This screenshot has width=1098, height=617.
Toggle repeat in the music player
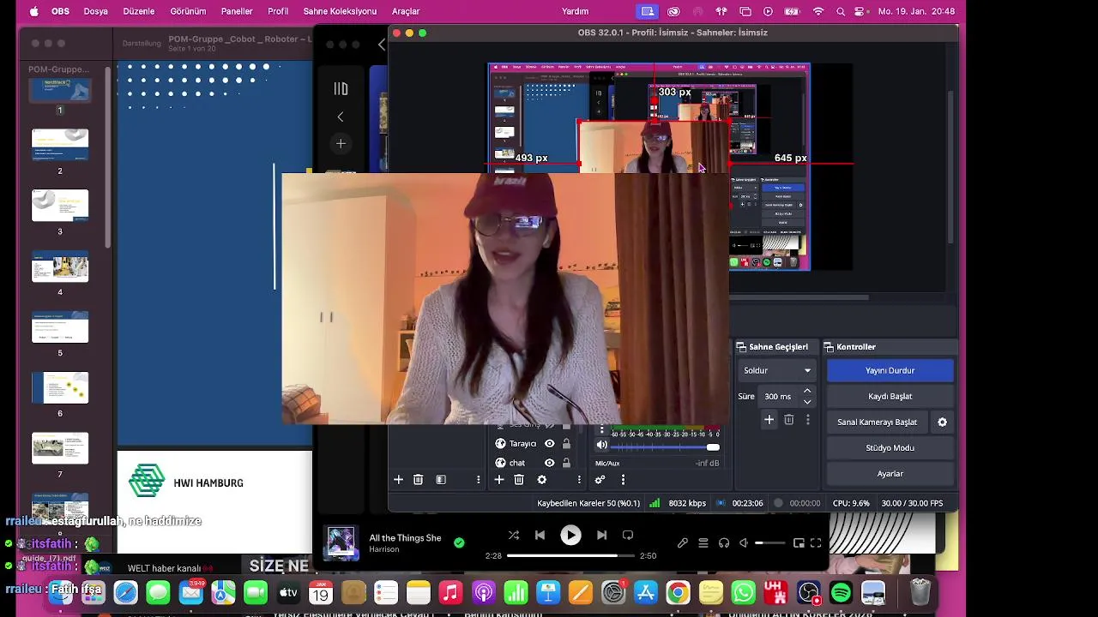pos(628,536)
